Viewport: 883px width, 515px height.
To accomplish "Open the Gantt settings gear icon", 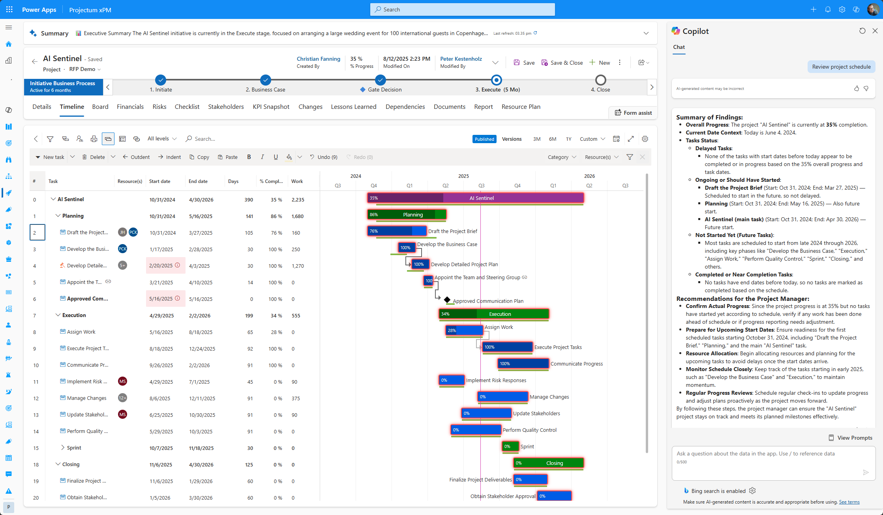I will click(x=645, y=139).
